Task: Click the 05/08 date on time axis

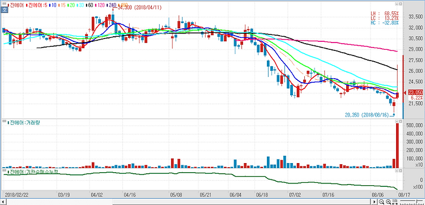Action: pos(176,195)
